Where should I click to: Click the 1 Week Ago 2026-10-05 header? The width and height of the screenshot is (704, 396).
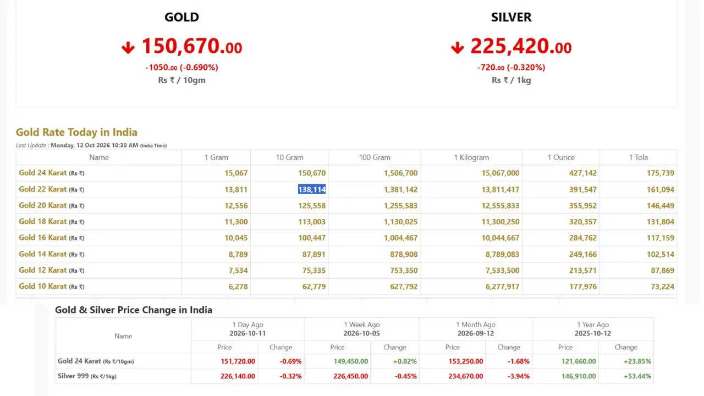(x=361, y=329)
